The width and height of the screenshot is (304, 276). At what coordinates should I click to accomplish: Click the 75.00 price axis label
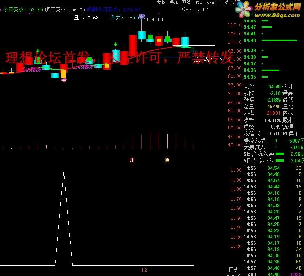click(235, 86)
